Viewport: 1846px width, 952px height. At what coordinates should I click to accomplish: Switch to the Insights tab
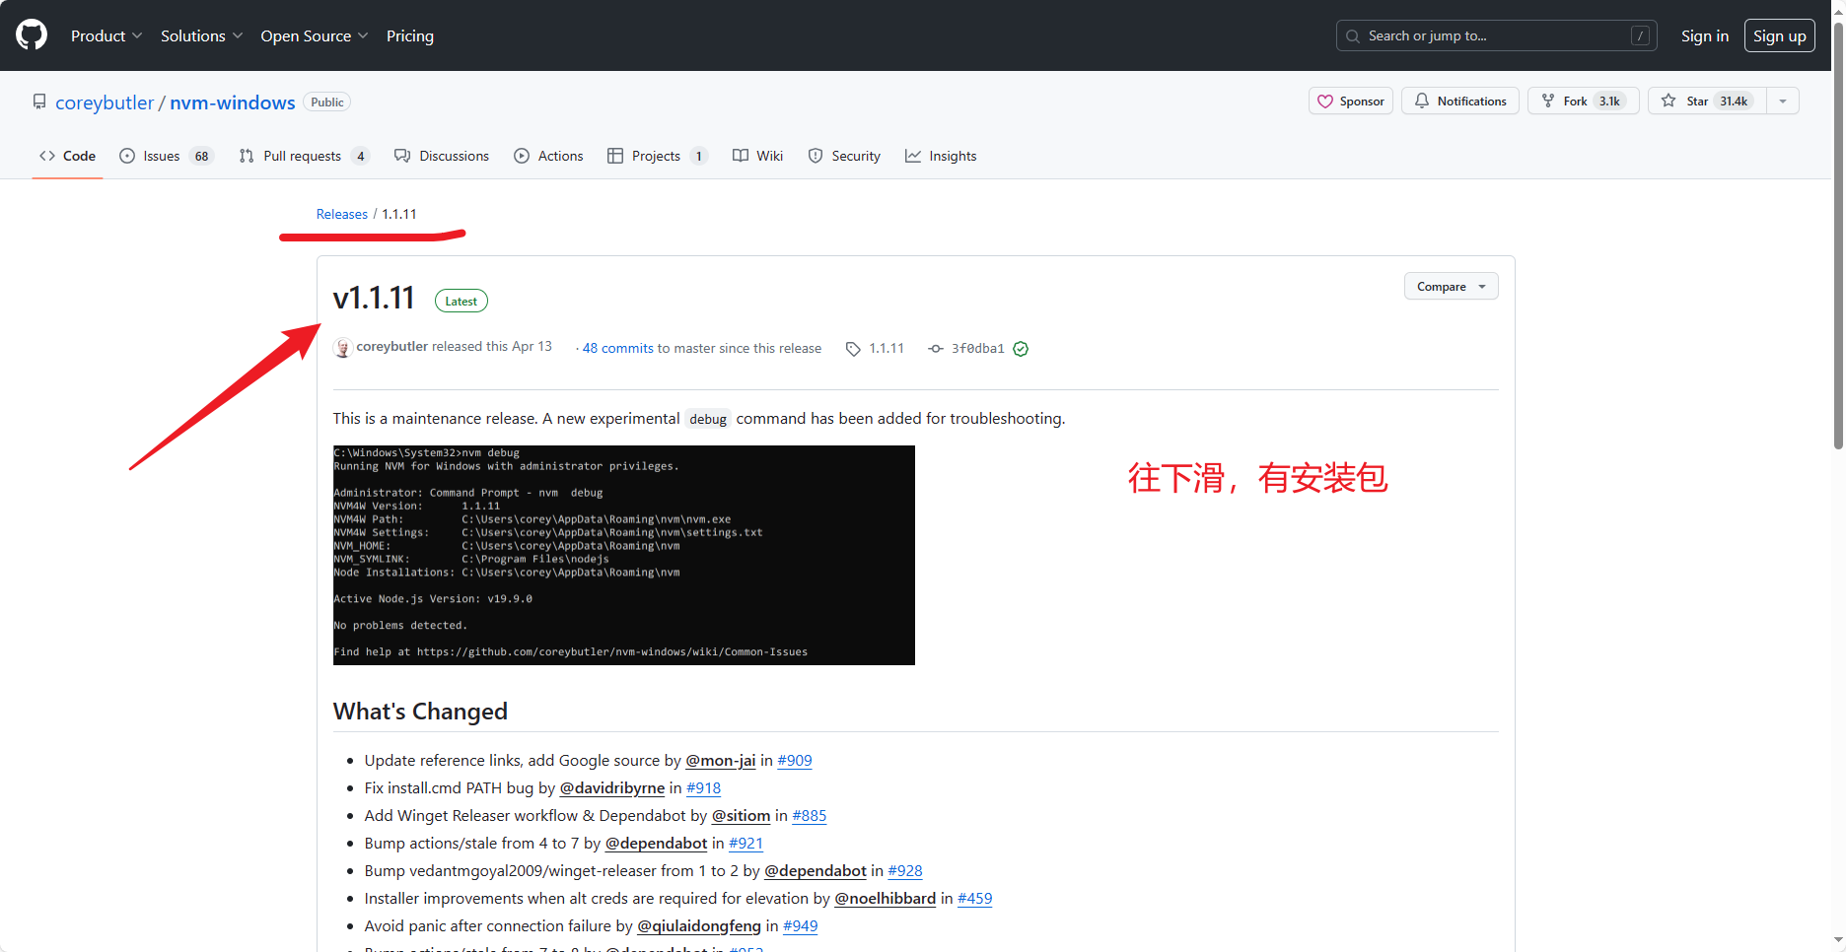(x=941, y=156)
